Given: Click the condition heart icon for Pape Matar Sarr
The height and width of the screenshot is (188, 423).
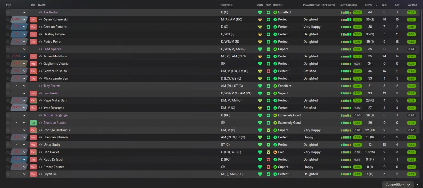Looking at the screenshot, I should (x=260, y=100).
